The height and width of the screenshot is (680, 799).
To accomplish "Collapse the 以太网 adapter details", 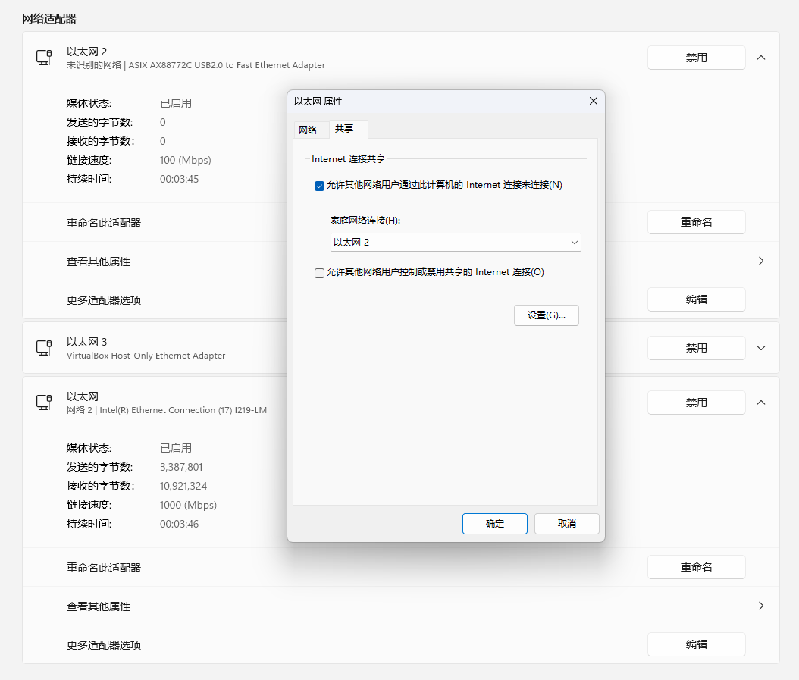I will pyautogui.click(x=761, y=403).
